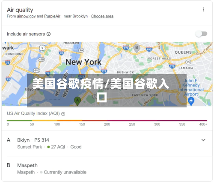Screen dimensions: 214x182
Task: Click the EAST NEW YORK map label
Action: tap(145, 95)
